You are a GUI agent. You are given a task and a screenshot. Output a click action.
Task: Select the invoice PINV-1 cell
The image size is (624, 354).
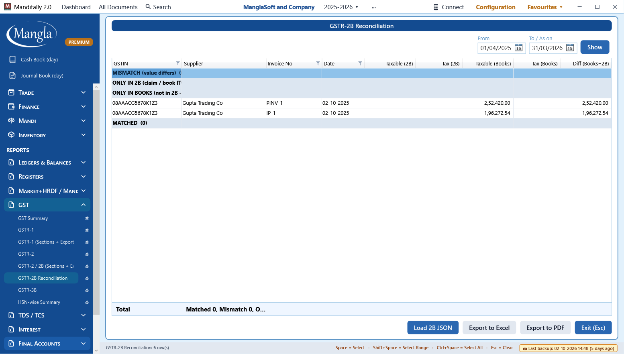click(294, 103)
